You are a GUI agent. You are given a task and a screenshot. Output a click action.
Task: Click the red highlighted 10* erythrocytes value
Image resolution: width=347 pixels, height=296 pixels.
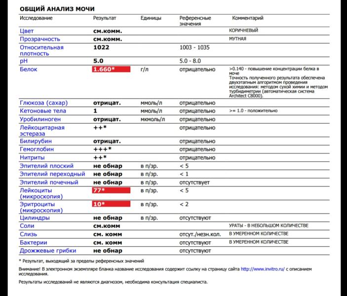[111, 204]
